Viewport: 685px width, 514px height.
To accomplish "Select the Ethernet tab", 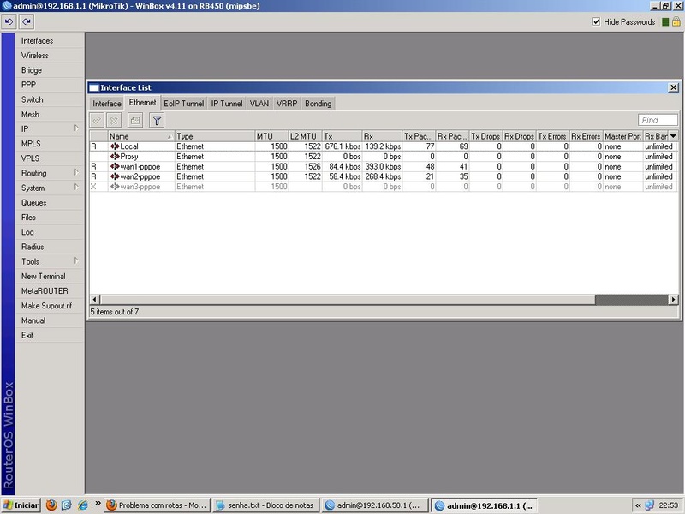I will point(142,102).
